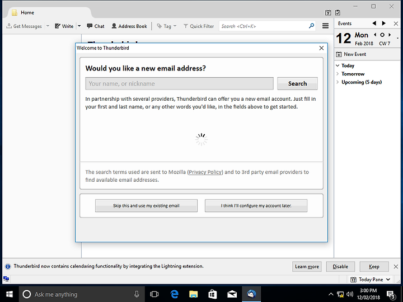
Task: Click the Get Messages toolbar button
Action: pyautogui.click(x=24, y=26)
